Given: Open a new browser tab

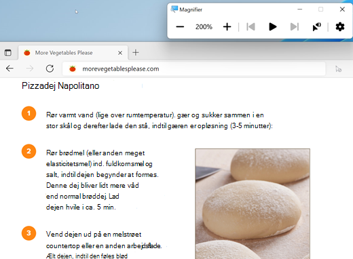Looking at the screenshot, I should point(136,53).
